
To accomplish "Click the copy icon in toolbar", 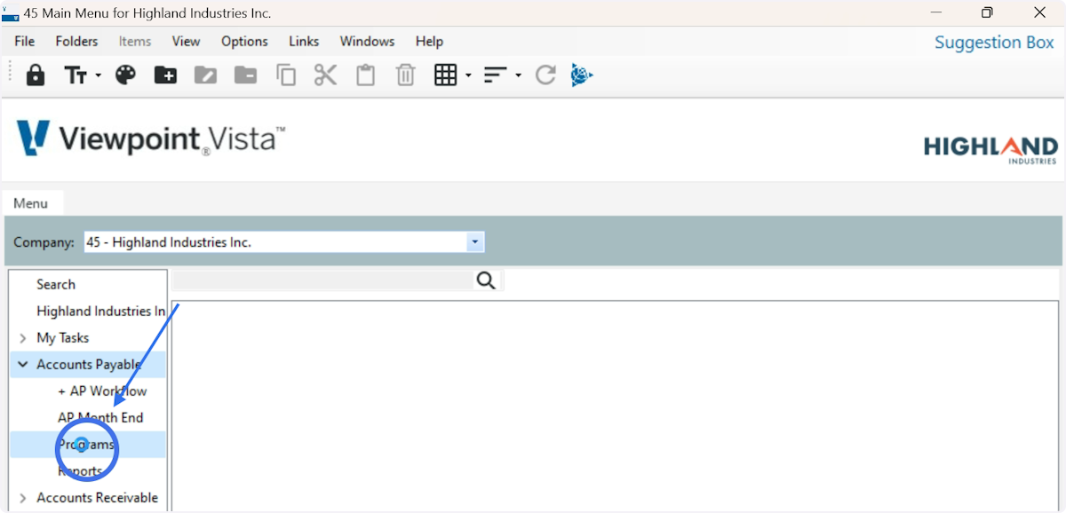I will point(286,75).
